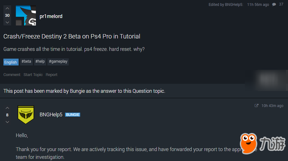Click the Comment link under the post

point(12,75)
